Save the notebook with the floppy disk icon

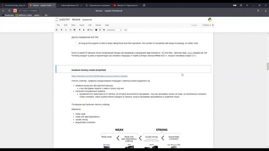[x=57, y=30]
